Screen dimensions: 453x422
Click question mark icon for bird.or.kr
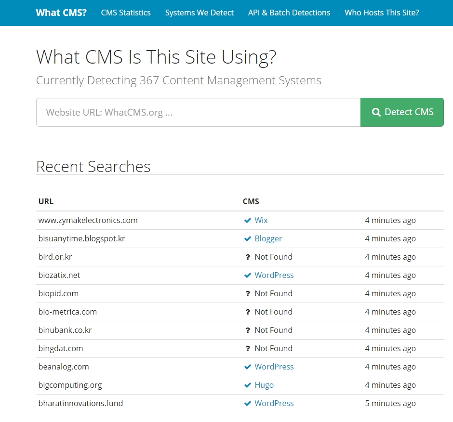(x=248, y=257)
